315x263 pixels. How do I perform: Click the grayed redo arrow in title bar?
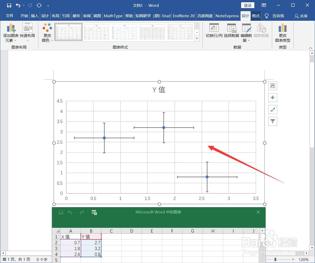pyautogui.click(x=30, y=5)
